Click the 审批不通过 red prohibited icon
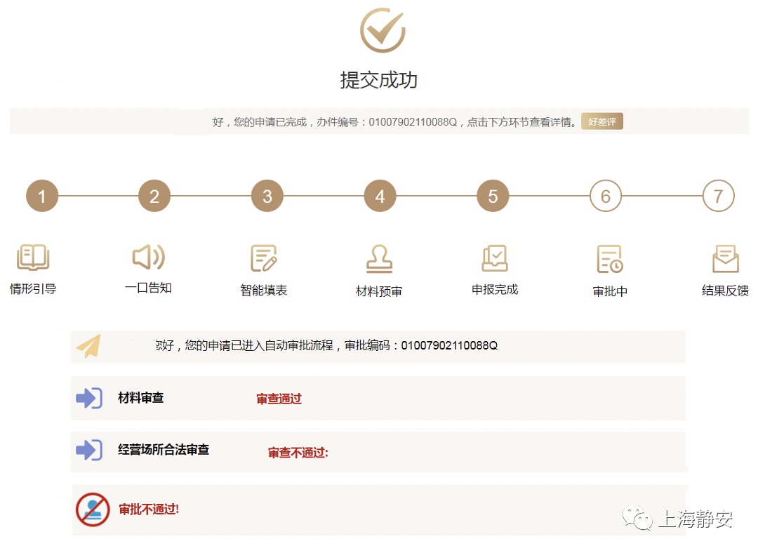 pos(93,509)
